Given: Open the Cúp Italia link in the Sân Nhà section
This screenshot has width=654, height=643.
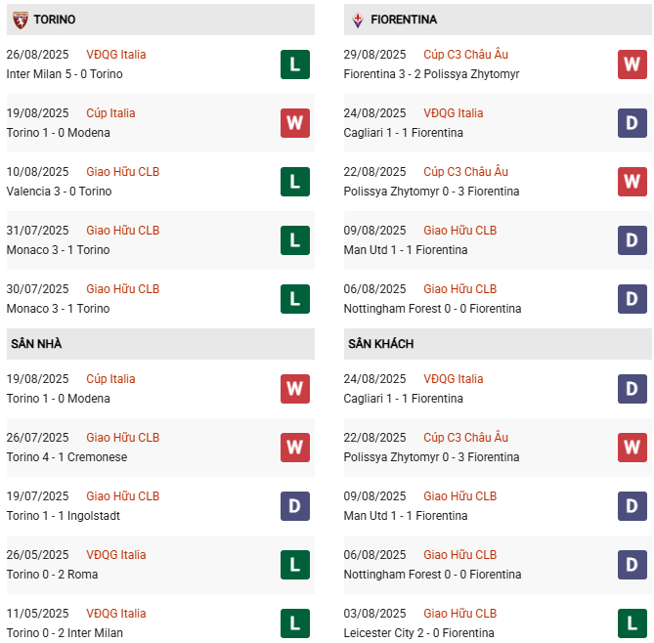Looking at the screenshot, I should click(x=110, y=379).
